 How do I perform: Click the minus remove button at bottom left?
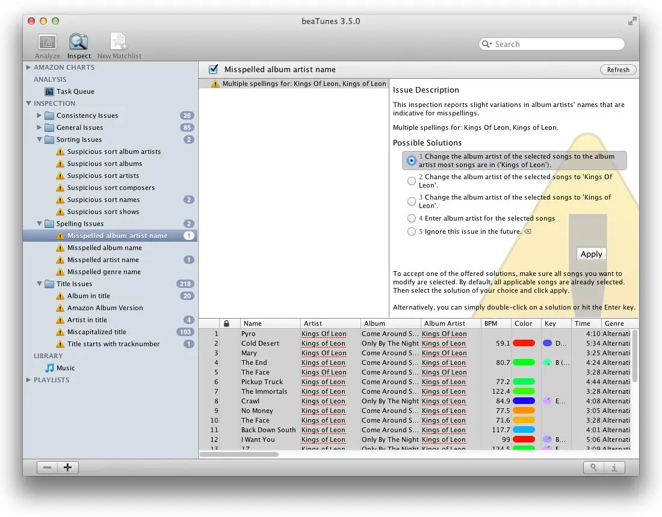coord(48,467)
